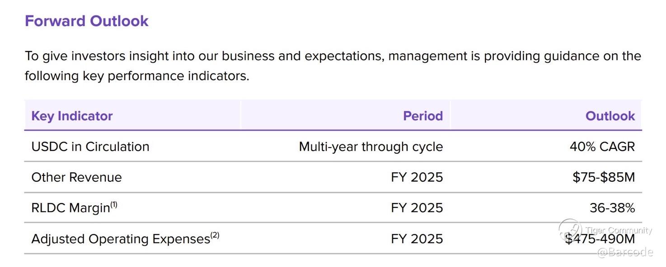Click the @Barcode watermark text
Viewport: 666px width, 267px height.
tap(625, 252)
